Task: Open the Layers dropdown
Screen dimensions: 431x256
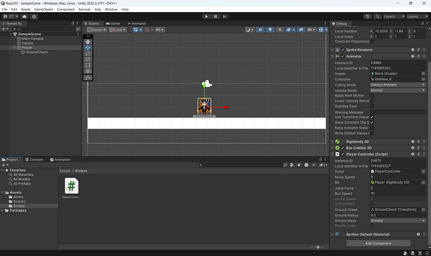Action: pyautogui.click(x=394, y=16)
